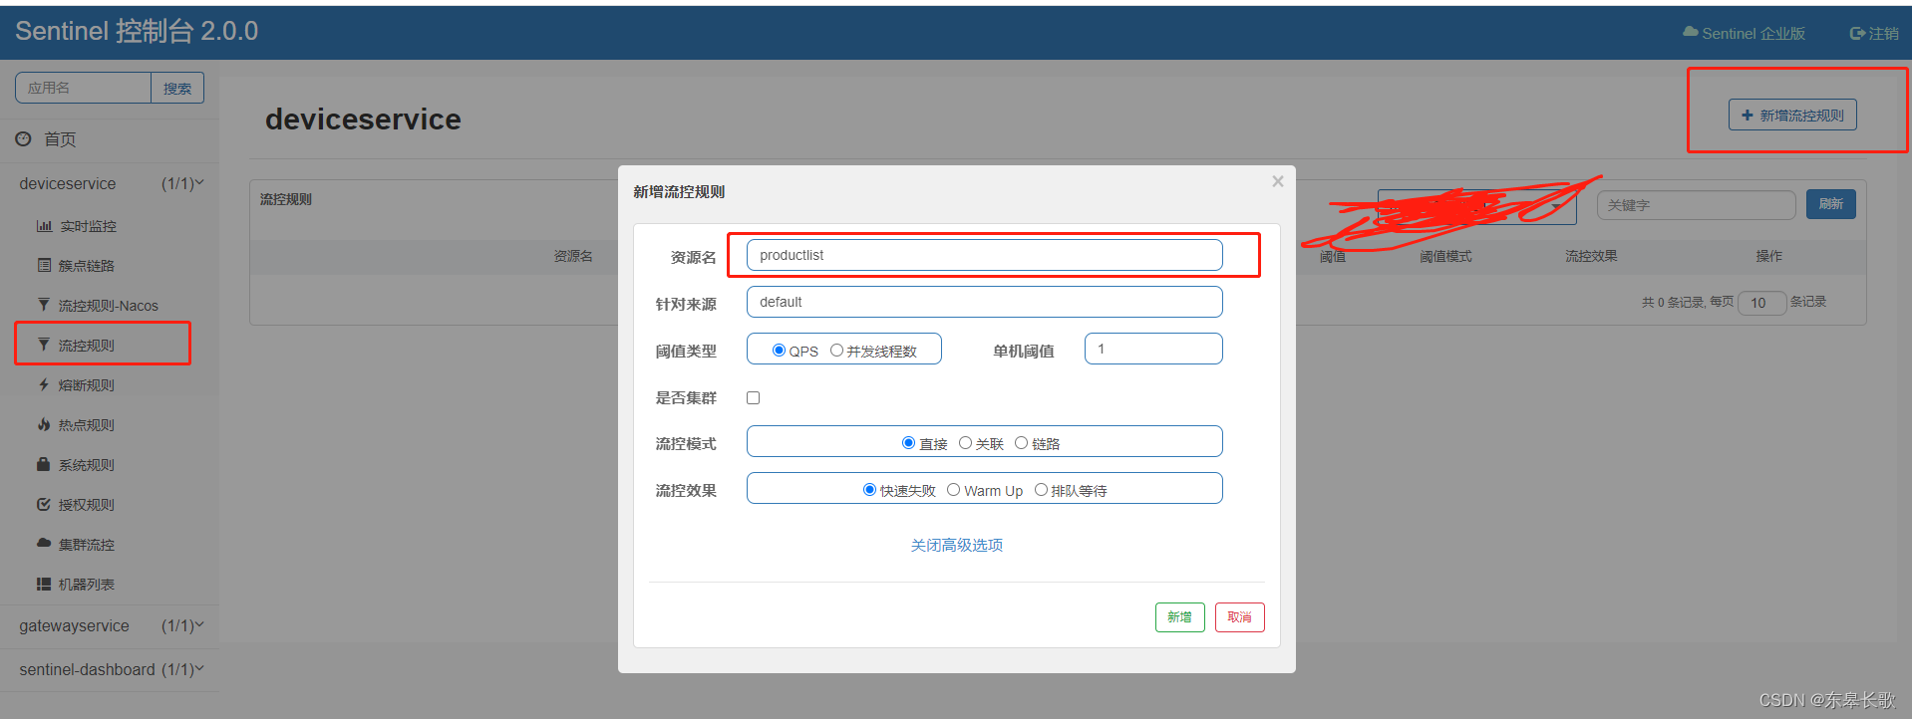The height and width of the screenshot is (719, 1912).
Task: Open 系统规则 menu entry
Action: tap(87, 465)
